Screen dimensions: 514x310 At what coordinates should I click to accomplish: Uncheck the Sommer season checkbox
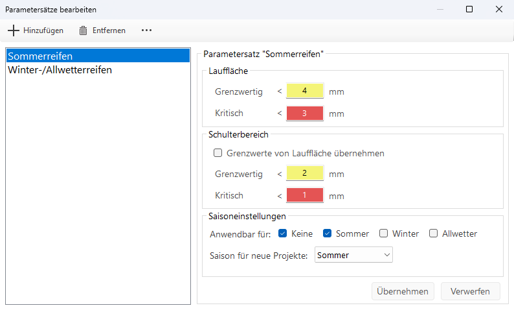pyautogui.click(x=328, y=233)
